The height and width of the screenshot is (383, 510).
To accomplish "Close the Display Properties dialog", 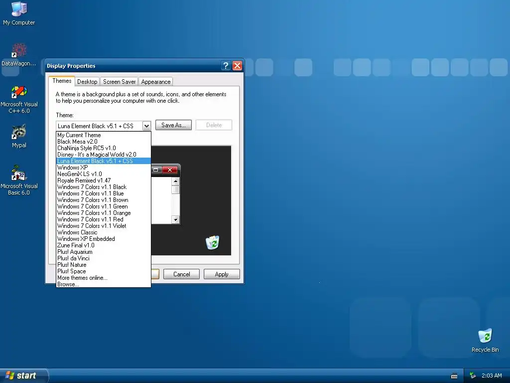I will tap(238, 66).
